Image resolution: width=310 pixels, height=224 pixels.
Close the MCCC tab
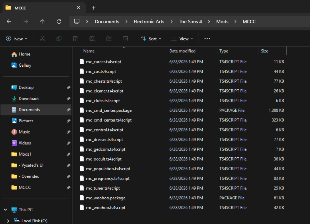[78, 7]
